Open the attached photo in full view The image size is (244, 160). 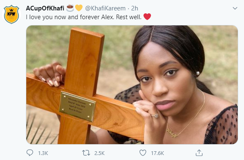pyautogui.click(x=132, y=85)
